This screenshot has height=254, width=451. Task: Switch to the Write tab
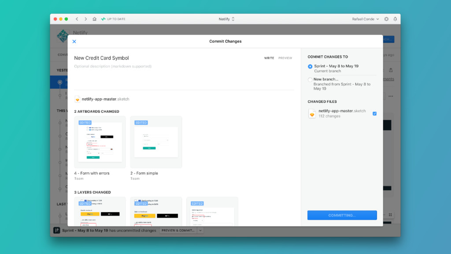[269, 58]
